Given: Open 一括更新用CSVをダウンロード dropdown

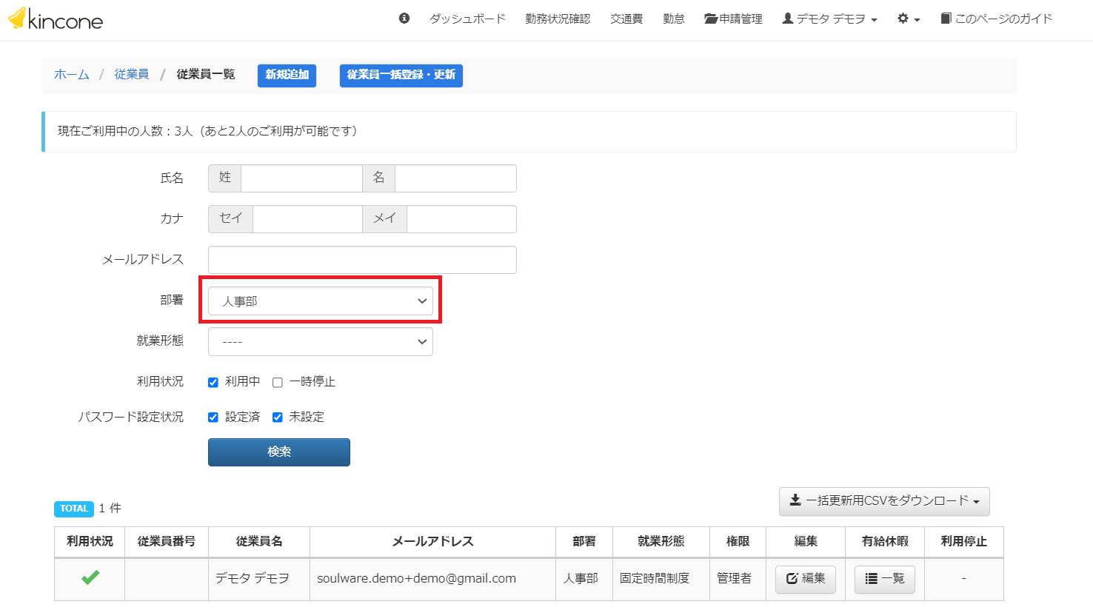Looking at the screenshot, I should pyautogui.click(x=884, y=501).
